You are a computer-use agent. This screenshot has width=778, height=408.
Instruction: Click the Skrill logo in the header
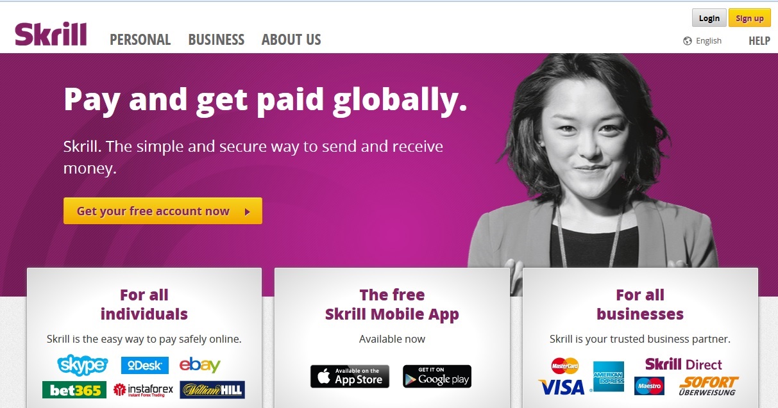pos(51,34)
